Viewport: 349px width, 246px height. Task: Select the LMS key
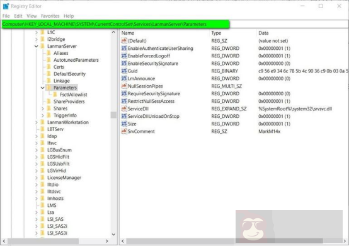pos(52,205)
